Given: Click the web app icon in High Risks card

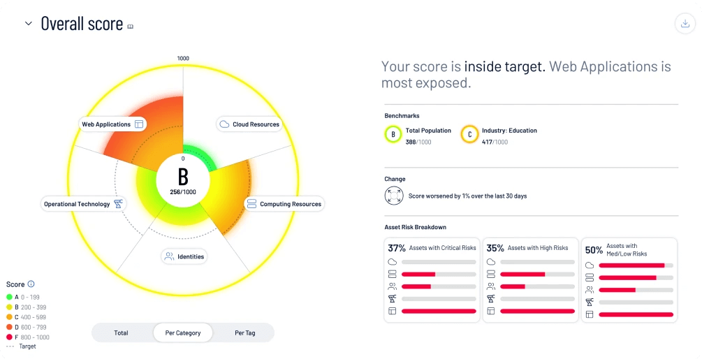Looking at the screenshot, I should coord(490,311).
